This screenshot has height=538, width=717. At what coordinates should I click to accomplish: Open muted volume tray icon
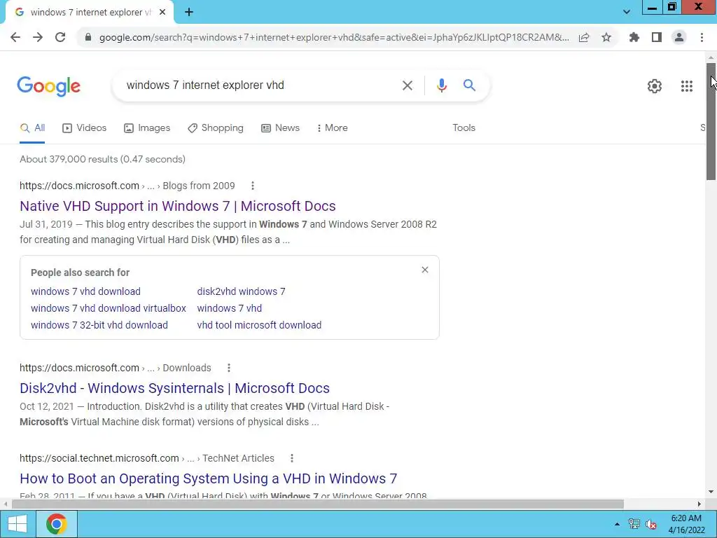pos(650,524)
